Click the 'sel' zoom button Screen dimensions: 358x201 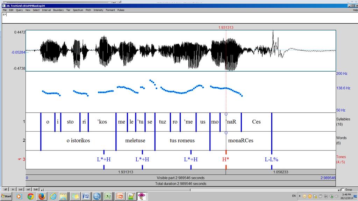[28, 189]
